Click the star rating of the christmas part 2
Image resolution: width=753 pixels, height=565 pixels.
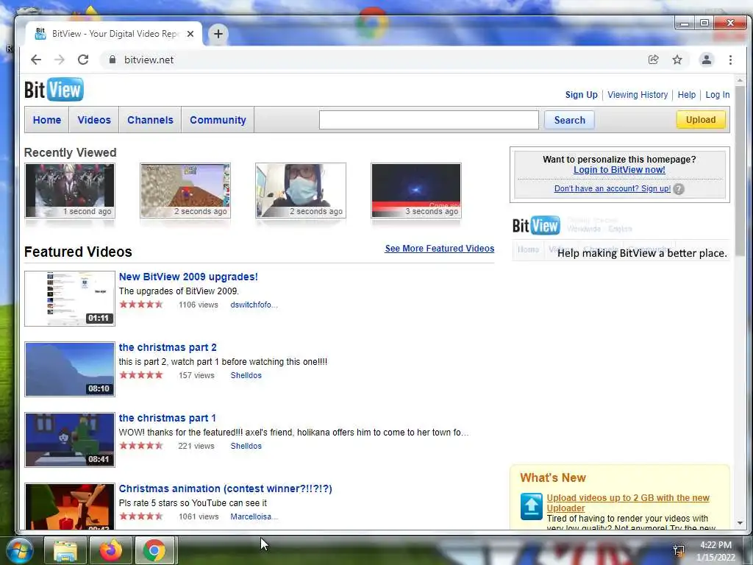click(x=141, y=374)
